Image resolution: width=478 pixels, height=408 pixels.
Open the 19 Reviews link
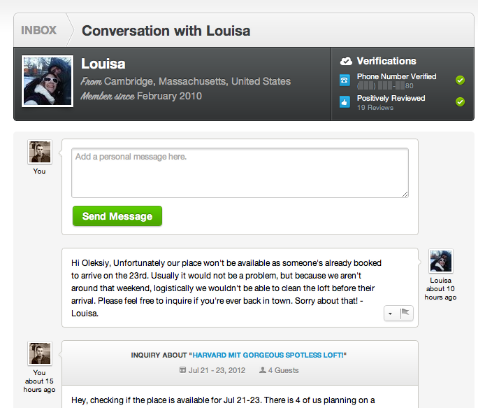[x=375, y=108]
